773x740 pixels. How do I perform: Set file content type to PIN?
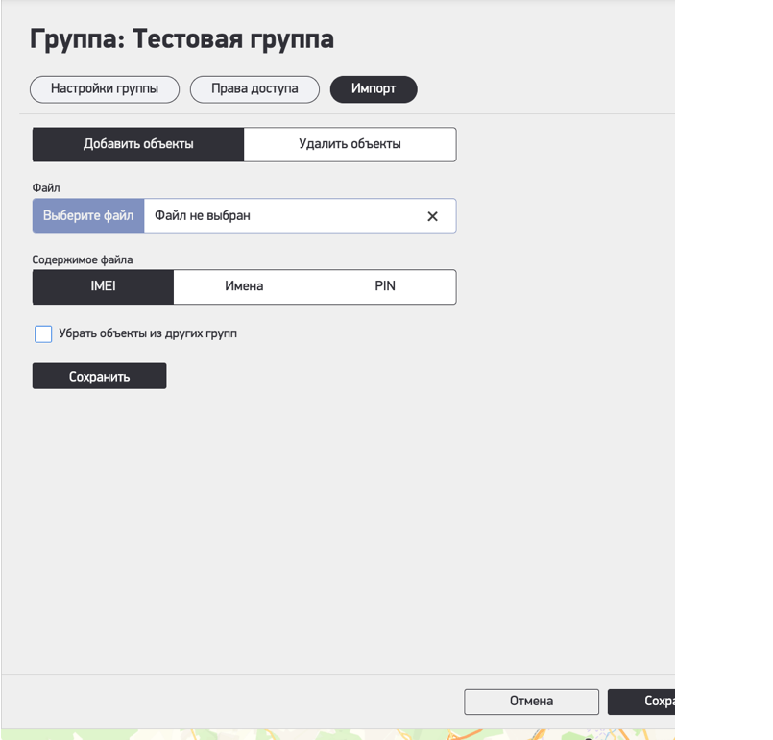[x=385, y=287]
